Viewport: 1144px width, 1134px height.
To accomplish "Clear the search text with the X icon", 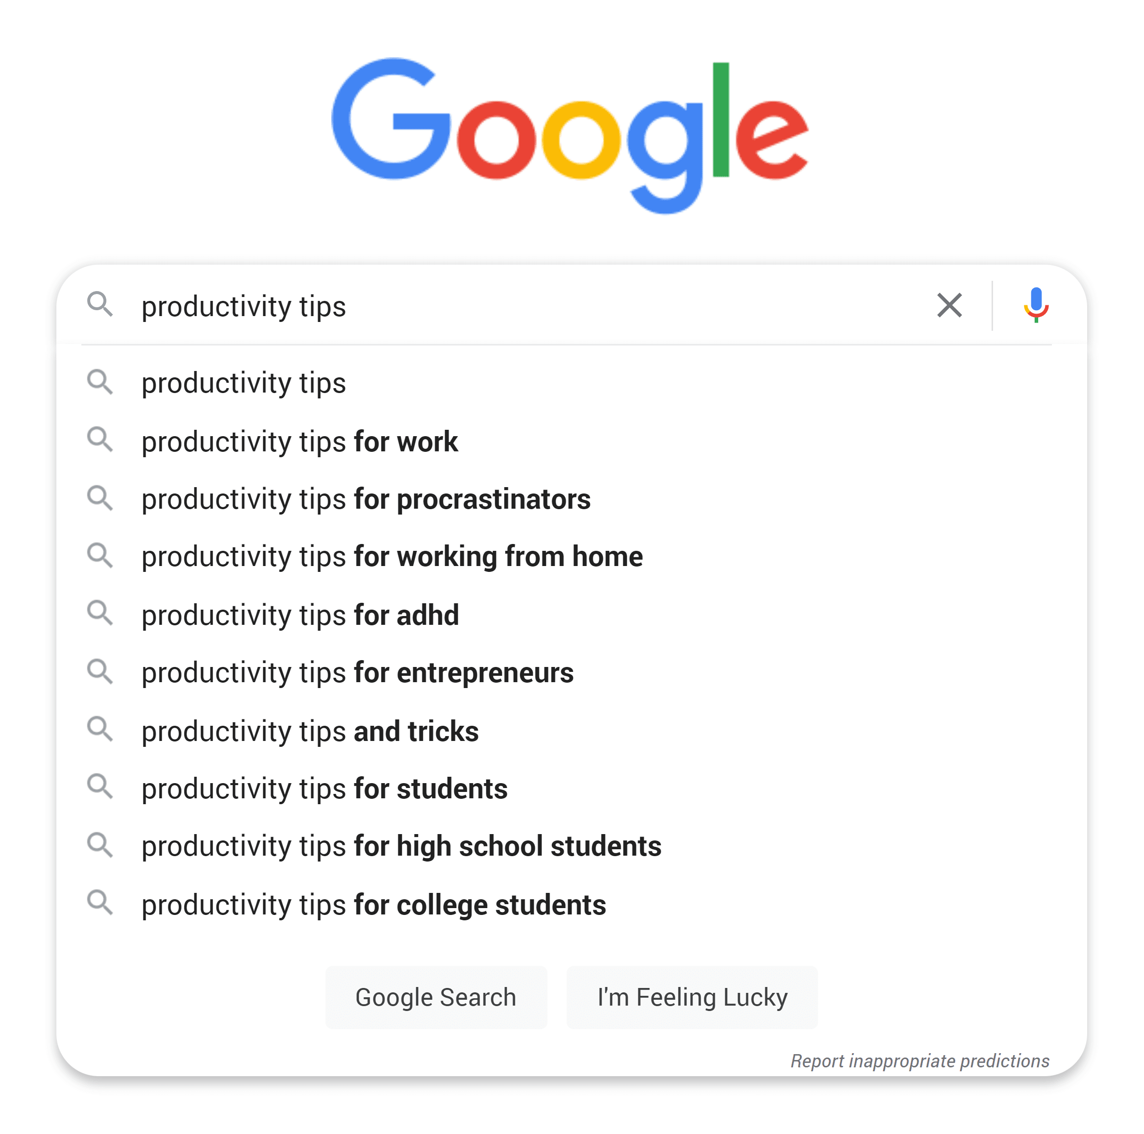I will (x=949, y=305).
